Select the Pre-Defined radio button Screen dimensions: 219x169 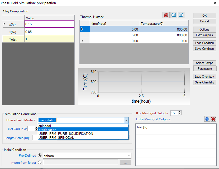[x=40, y=156]
